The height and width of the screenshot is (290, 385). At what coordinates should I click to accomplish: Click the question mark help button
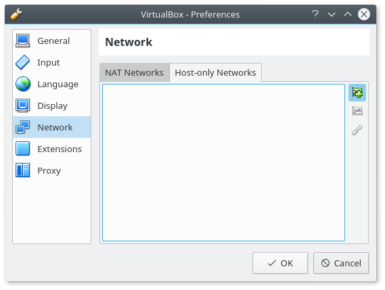pos(315,14)
